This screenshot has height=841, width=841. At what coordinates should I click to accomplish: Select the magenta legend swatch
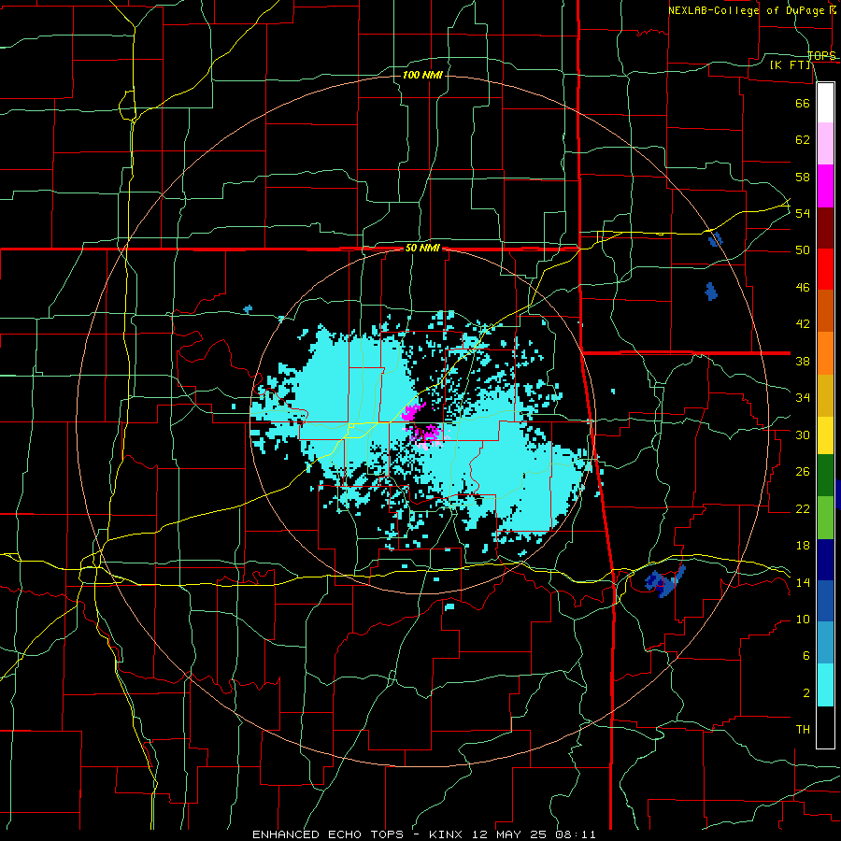click(825, 186)
